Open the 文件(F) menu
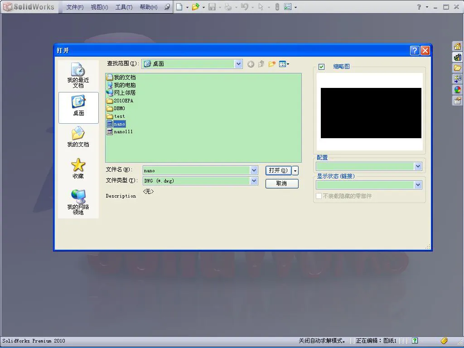The height and width of the screenshot is (348, 464). (x=75, y=7)
